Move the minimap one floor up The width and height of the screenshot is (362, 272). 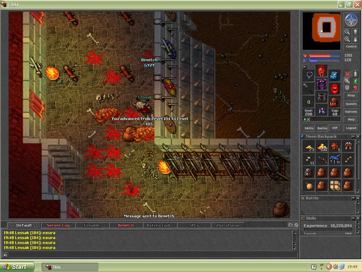point(355,32)
